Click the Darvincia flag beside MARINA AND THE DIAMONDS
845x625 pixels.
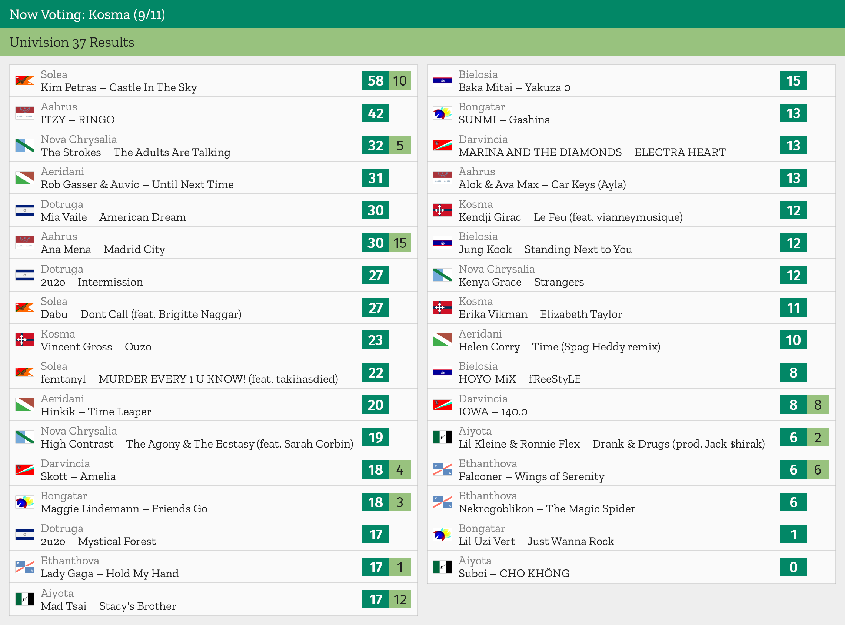coord(443,145)
